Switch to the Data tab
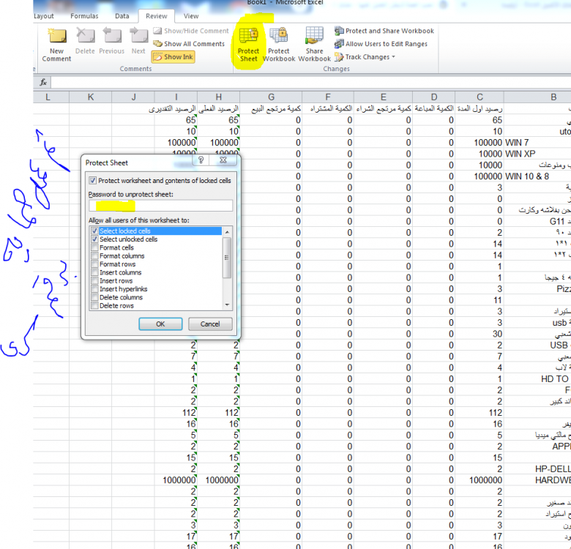The image size is (571, 549). [x=122, y=16]
